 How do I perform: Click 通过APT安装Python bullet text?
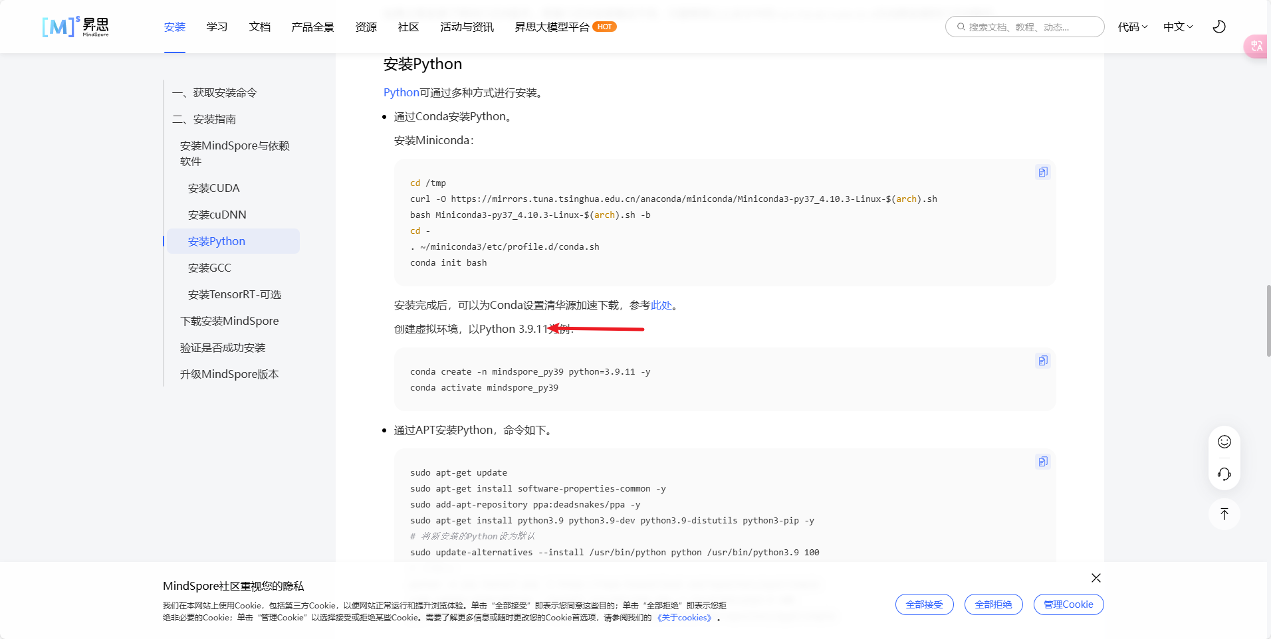[473, 430]
